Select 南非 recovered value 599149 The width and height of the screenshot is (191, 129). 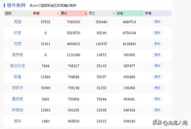click(129, 121)
